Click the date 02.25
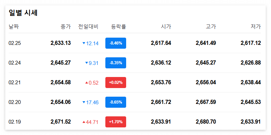This screenshot has width=271, height=135. 15,43
